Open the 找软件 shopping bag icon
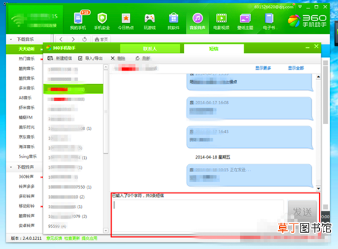 pyautogui.click(x=174, y=21)
